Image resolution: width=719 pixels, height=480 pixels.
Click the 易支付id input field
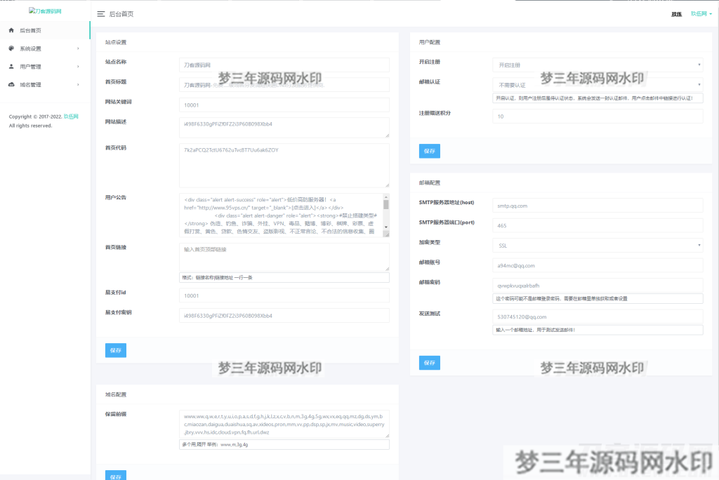coord(284,295)
